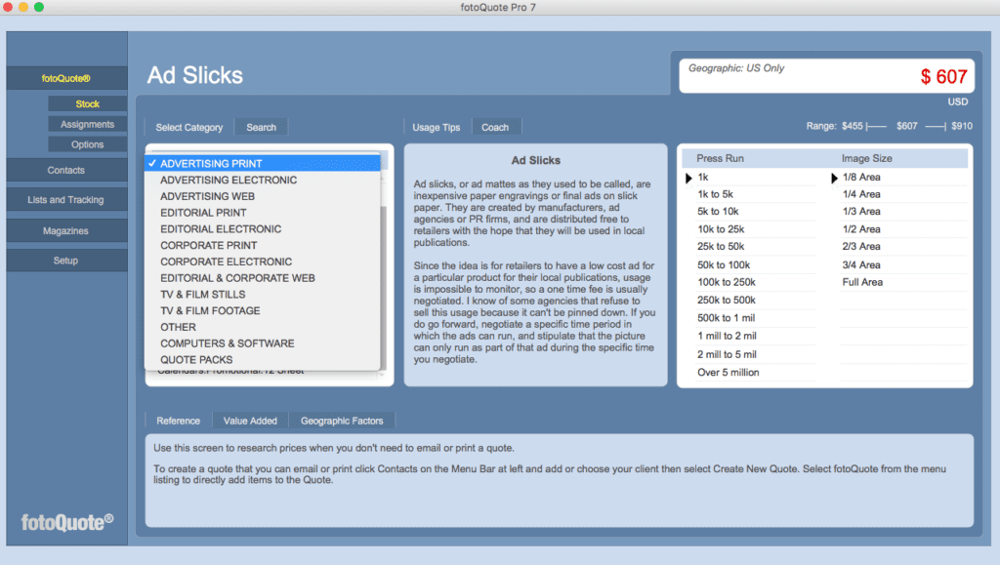The width and height of the screenshot is (1000, 565).
Task: Select the 250k to 500k press run
Action: tap(727, 300)
